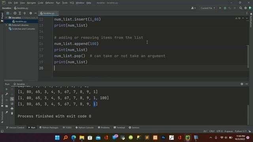Viewport: 253px width, 142px height.
Task: Click the Print icon in the Run console
Action: tap(12, 109)
